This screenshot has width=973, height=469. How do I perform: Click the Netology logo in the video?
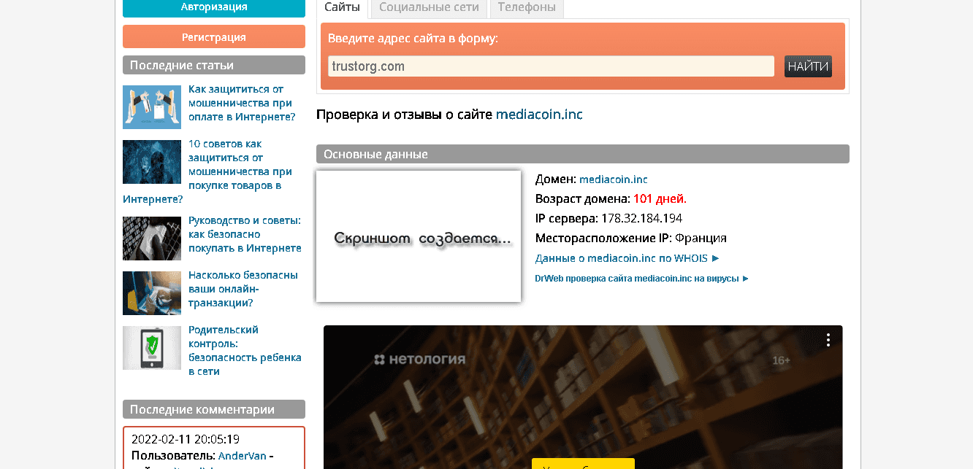point(419,360)
